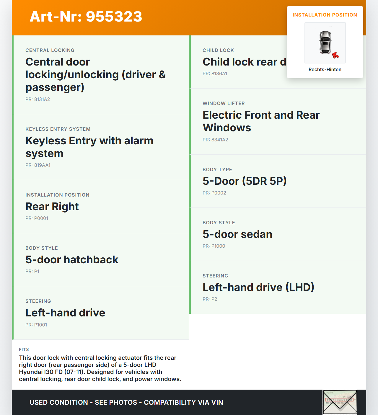The image size is (378, 415).
Task: Click the PR: 8131A2 code
Action: (38, 99)
